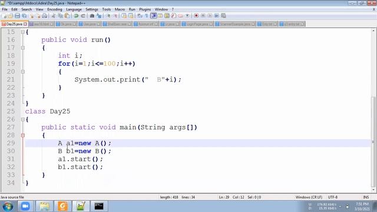Click the Zoom In toolbar icon
This screenshot has height=212, width=377.
click(108, 16)
